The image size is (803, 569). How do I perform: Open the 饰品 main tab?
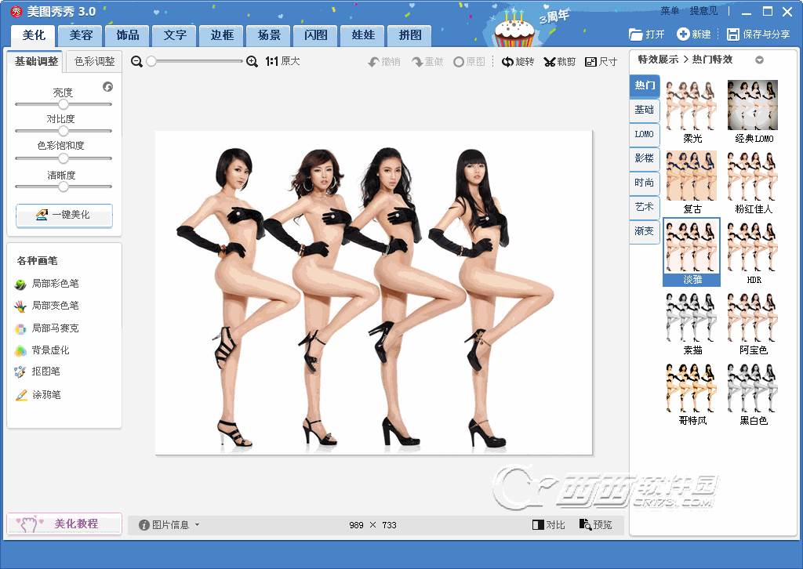coord(128,35)
